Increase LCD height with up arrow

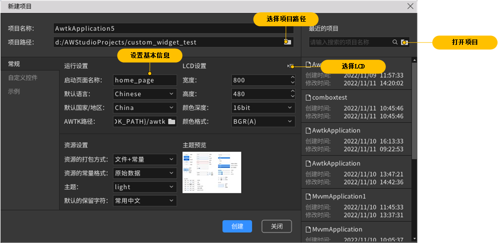click(292, 91)
